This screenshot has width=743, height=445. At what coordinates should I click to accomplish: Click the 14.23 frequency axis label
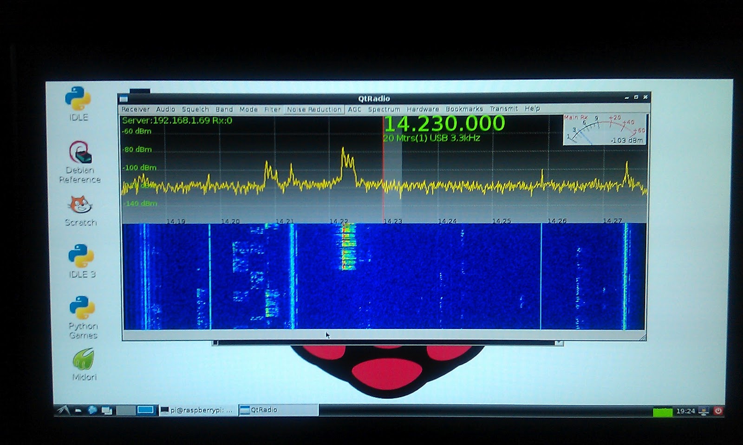[x=393, y=221]
